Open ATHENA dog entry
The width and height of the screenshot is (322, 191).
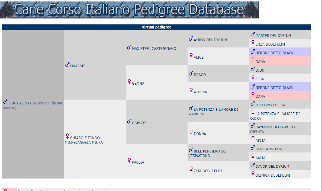click(200, 92)
